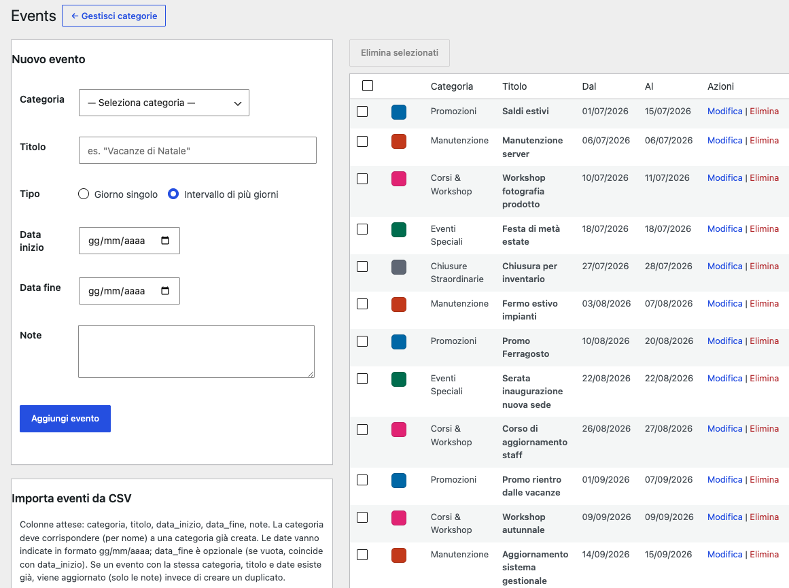Open calendar picker in Data fine field
The height and width of the screenshot is (588, 789).
coord(165,291)
